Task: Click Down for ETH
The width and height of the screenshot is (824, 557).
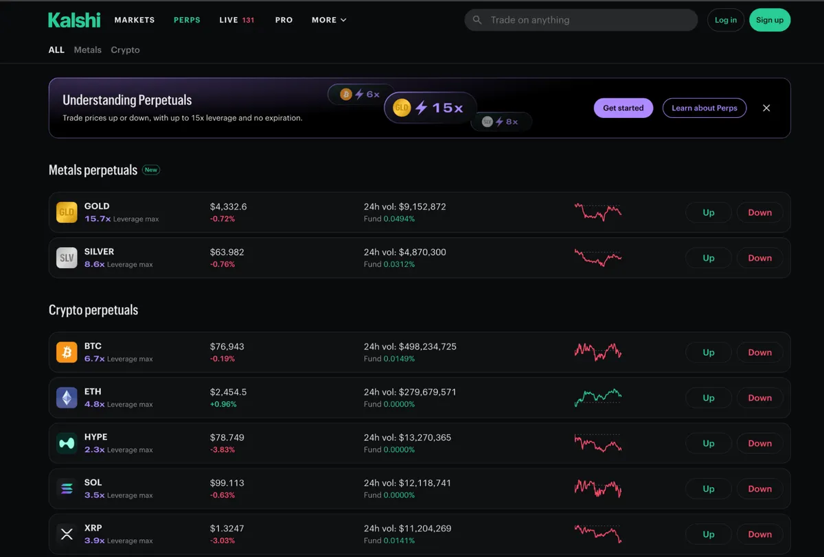Action: 760,398
